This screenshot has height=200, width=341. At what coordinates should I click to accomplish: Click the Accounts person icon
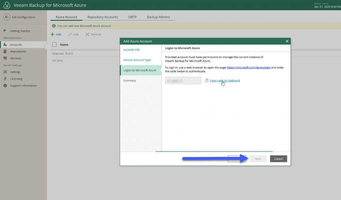coord(5,45)
